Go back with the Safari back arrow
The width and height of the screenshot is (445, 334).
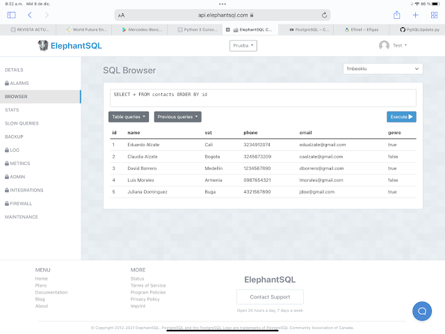click(30, 15)
